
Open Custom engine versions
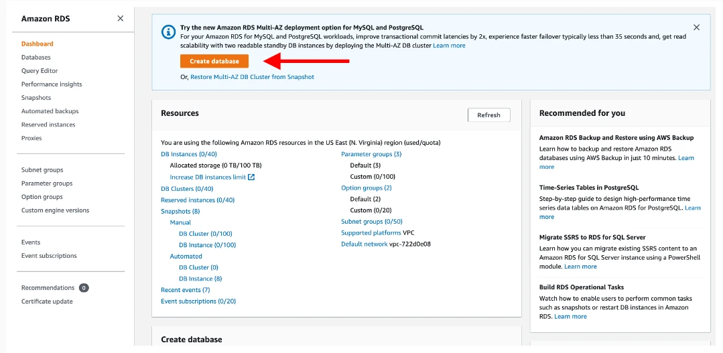tap(56, 210)
